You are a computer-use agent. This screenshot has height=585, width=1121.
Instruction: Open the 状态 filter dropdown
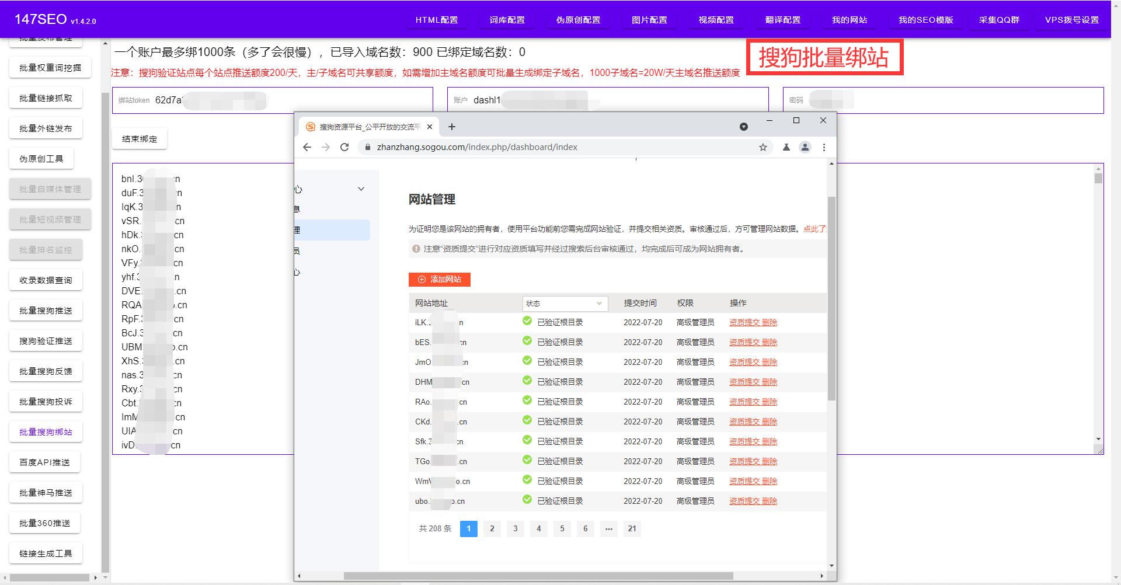pyautogui.click(x=565, y=304)
